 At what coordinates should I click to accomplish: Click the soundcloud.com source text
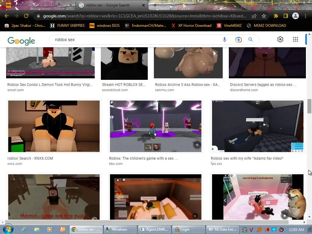(x=115, y=90)
